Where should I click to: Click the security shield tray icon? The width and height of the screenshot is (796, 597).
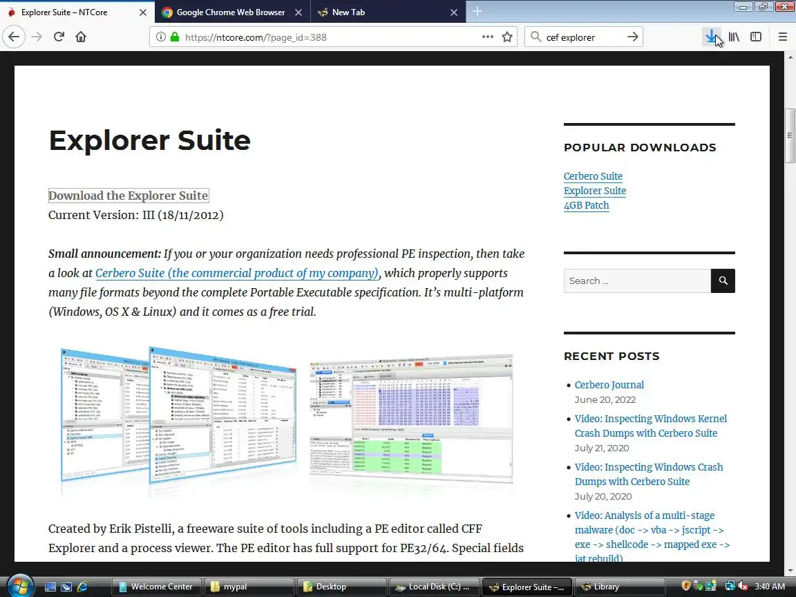686,586
